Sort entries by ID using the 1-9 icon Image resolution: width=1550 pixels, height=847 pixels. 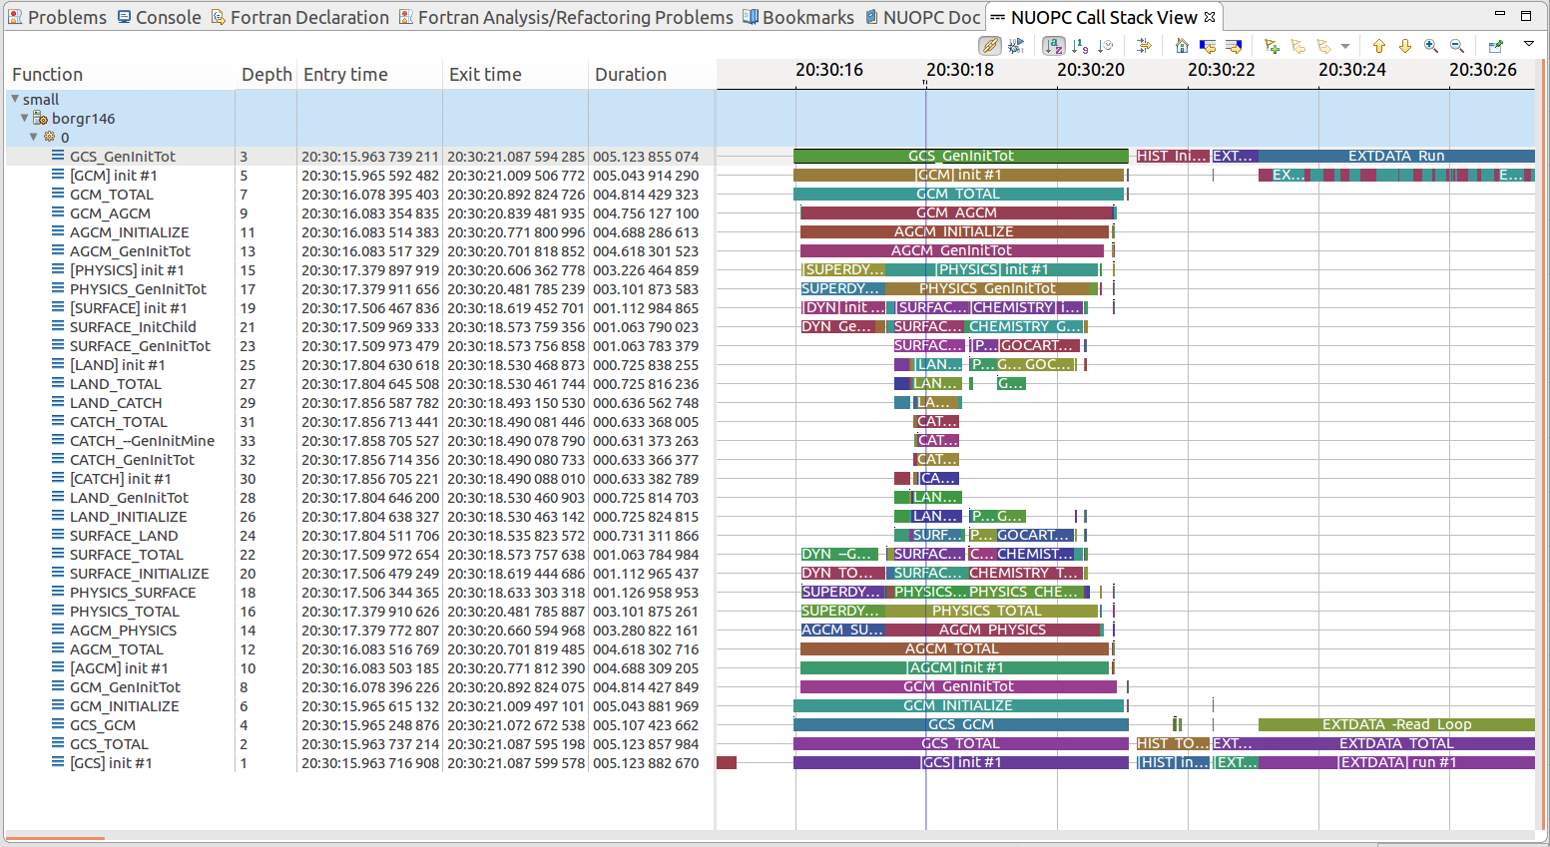(1079, 46)
